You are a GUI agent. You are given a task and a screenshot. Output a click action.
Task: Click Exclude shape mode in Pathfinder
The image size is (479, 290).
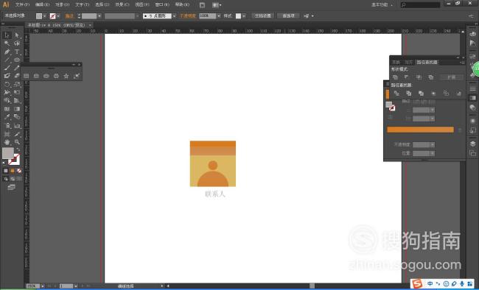point(431,77)
